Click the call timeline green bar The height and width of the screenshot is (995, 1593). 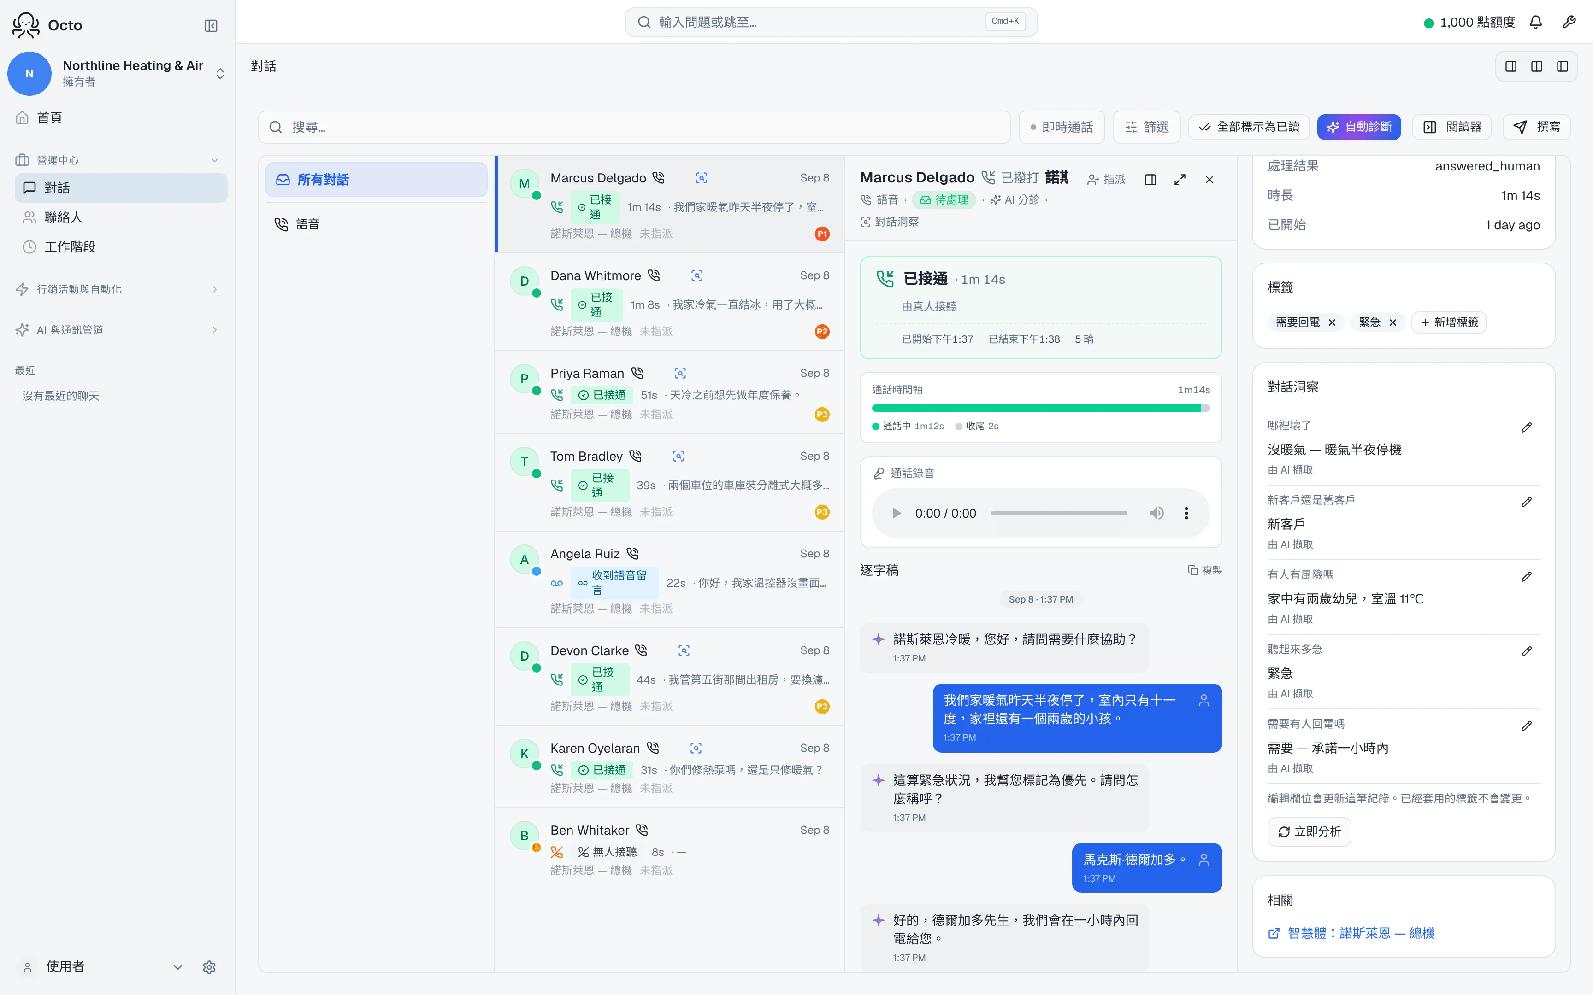(x=1037, y=408)
